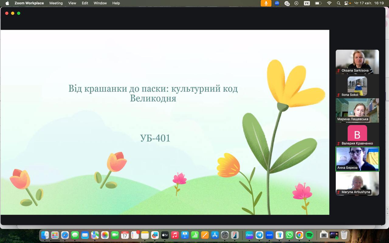Viewport: 389px width, 243px height.
Task: Click the orange microphone indicator in menu bar
Action: tap(266, 3)
